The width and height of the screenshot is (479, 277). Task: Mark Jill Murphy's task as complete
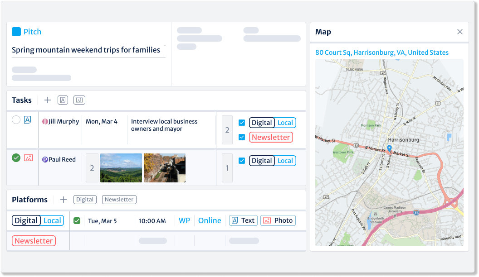[x=16, y=120]
